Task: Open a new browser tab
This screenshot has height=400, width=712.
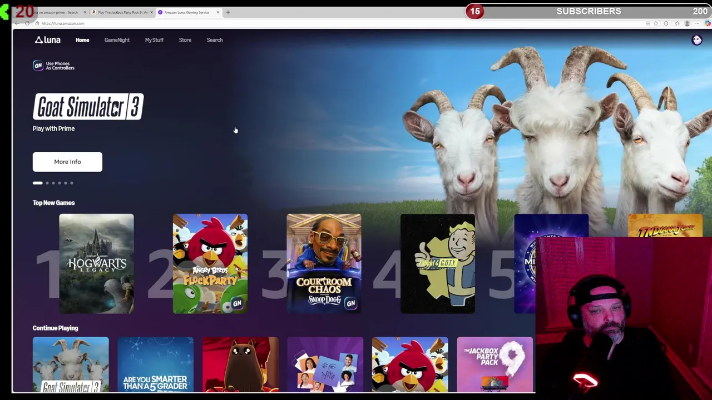Action: pos(228,12)
